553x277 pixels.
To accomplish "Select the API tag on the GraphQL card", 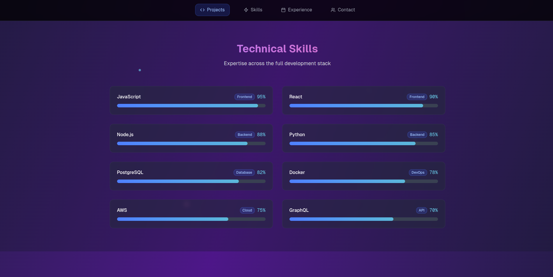I will (421, 210).
